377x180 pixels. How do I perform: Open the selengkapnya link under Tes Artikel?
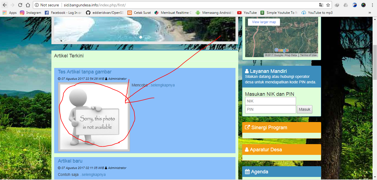coord(162,85)
